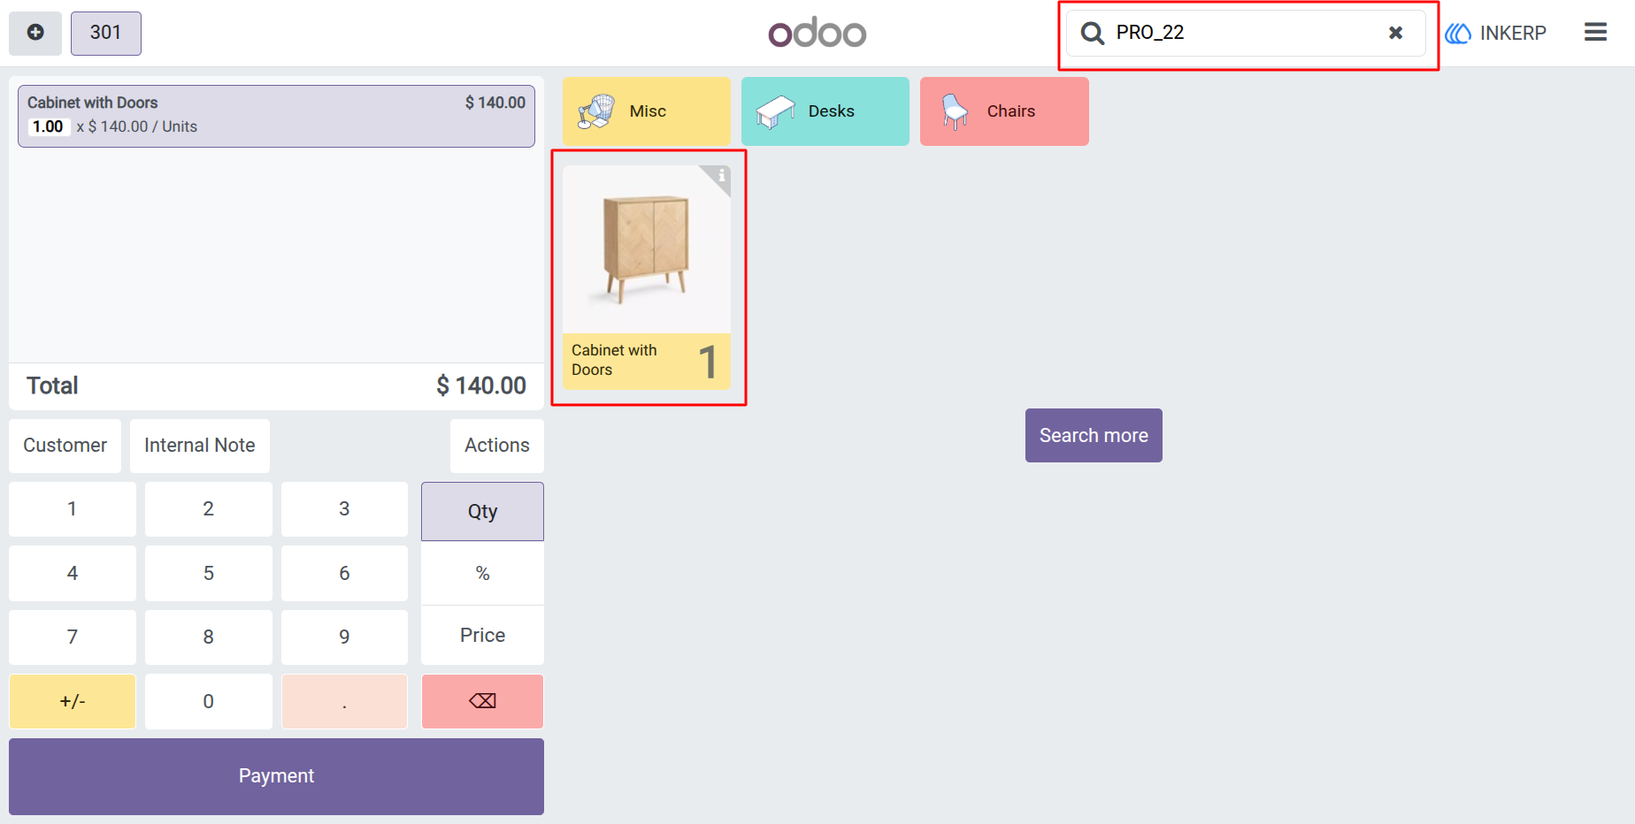Click the plus icon to add new order
Screen dimensions: 1635x824
click(x=35, y=33)
